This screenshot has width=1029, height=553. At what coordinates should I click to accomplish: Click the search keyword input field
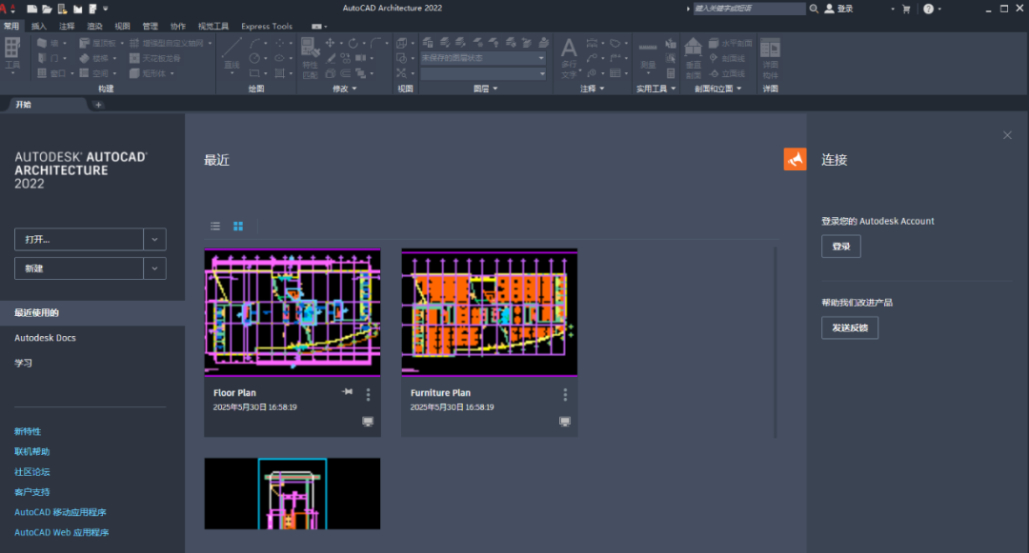748,9
